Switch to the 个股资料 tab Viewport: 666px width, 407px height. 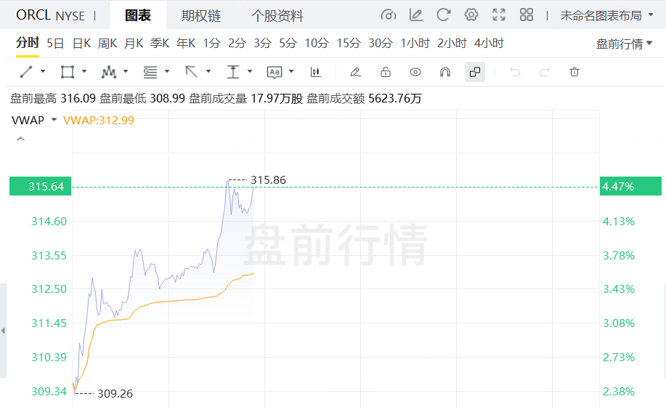click(x=277, y=15)
